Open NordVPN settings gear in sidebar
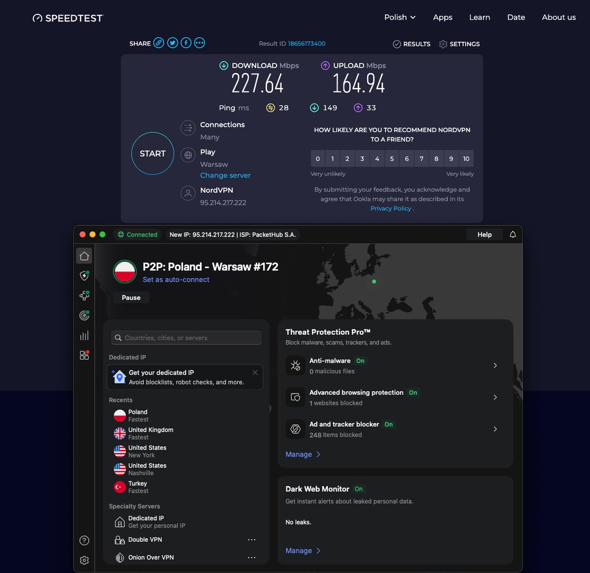 pos(84,560)
